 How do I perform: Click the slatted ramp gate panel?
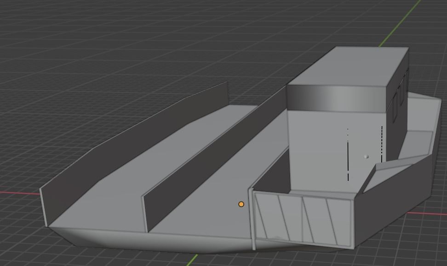(x=303, y=219)
